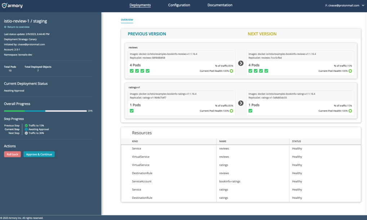367x220 pixels.
Task: Click the Awaiting Approval status icon
Action: point(26,129)
